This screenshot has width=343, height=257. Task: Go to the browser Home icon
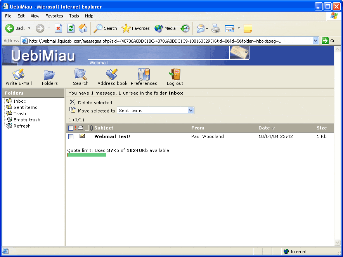(x=83, y=28)
